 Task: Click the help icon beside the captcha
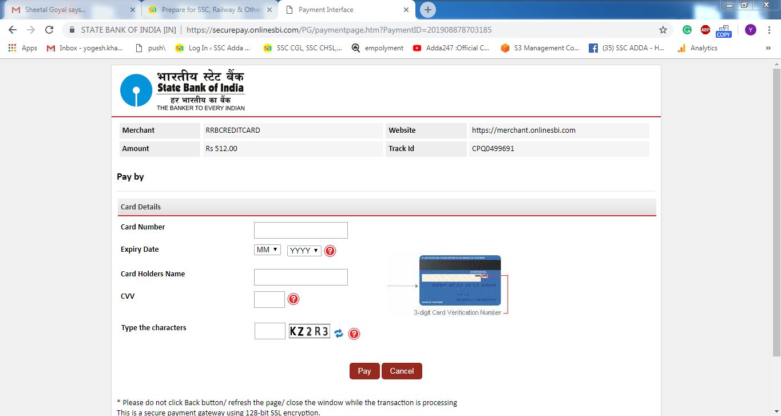click(354, 334)
